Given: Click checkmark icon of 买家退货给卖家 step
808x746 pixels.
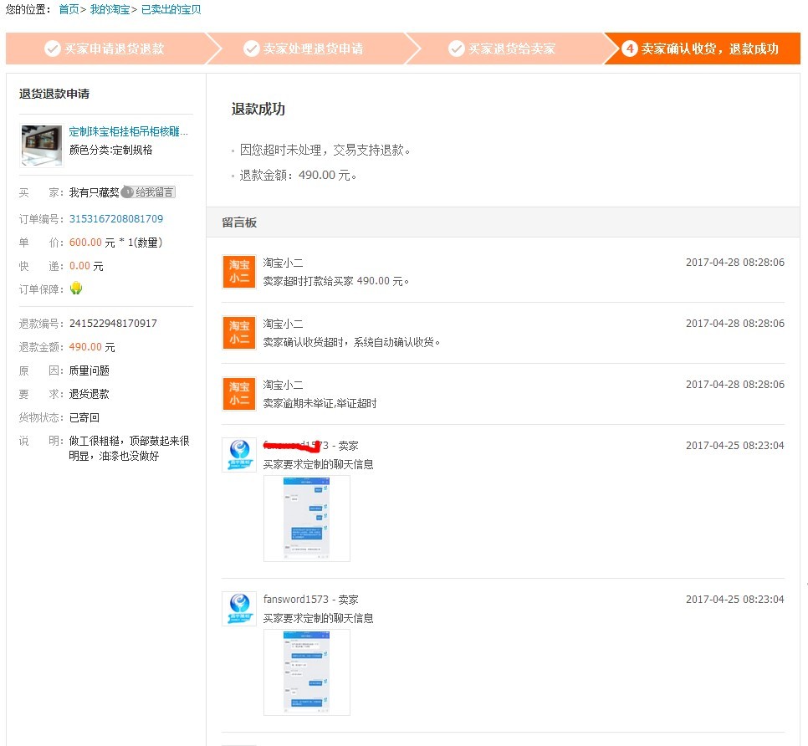Looking at the screenshot, I should pyautogui.click(x=457, y=49).
